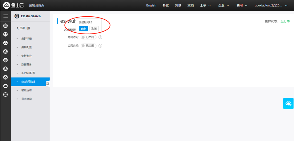Open the 备案 link
Viewport: 294px width, 141px height.
[x=166, y=6]
